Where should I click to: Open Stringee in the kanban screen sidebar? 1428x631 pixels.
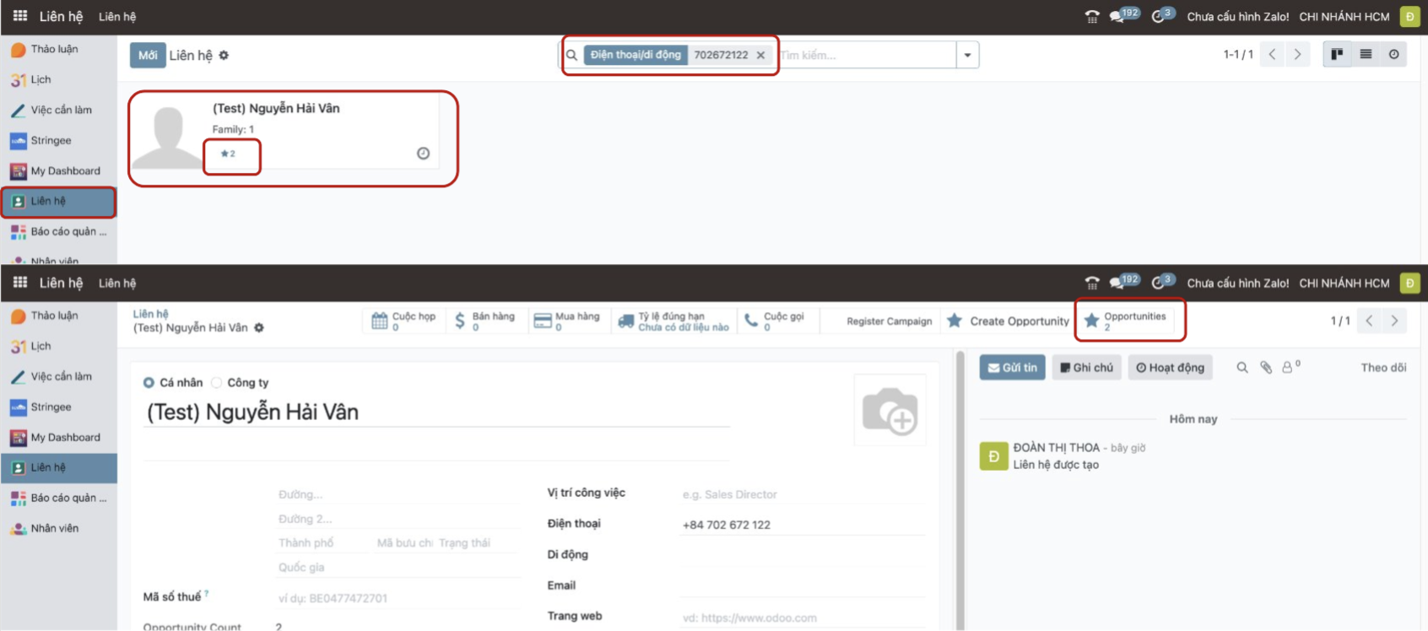tap(58, 140)
